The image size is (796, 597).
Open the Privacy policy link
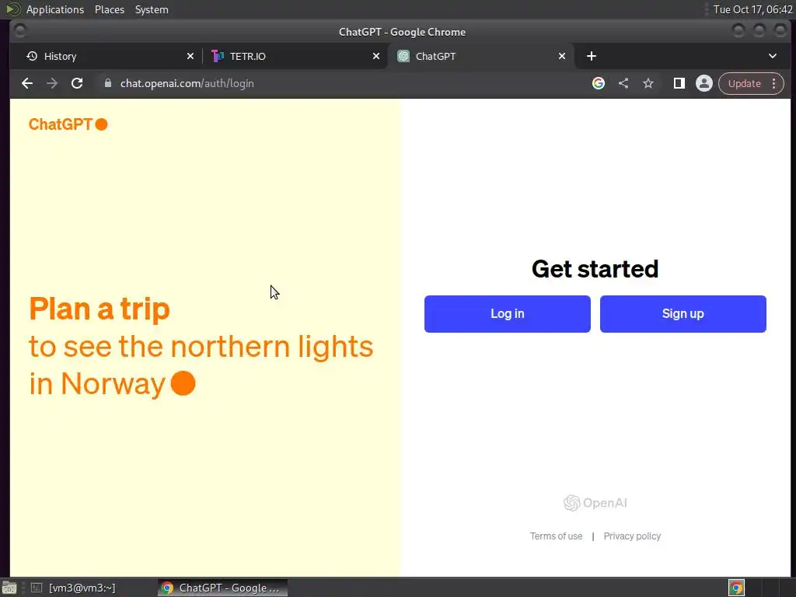[632, 536]
